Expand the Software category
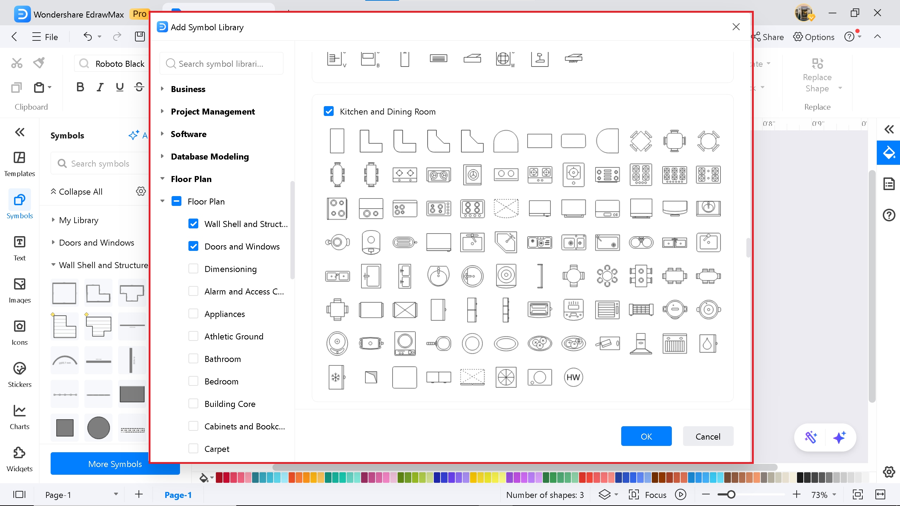The image size is (900, 506). tap(162, 134)
